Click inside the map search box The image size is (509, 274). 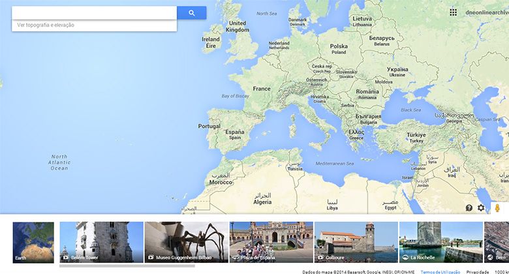pyautogui.click(x=94, y=13)
